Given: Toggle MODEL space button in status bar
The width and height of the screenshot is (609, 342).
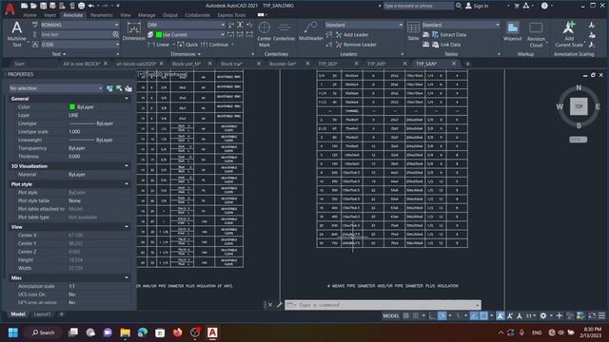Looking at the screenshot, I should (x=391, y=316).
